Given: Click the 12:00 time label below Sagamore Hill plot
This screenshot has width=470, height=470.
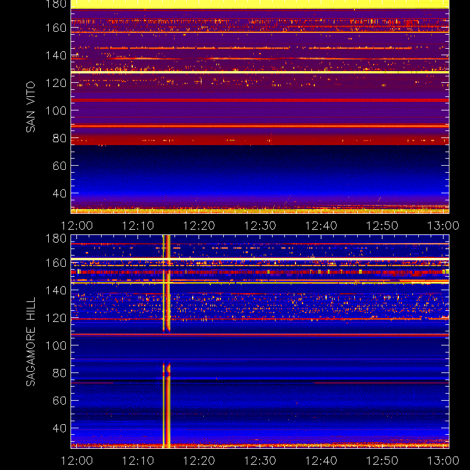Looking at the screenshot, I should click(77, 461).
